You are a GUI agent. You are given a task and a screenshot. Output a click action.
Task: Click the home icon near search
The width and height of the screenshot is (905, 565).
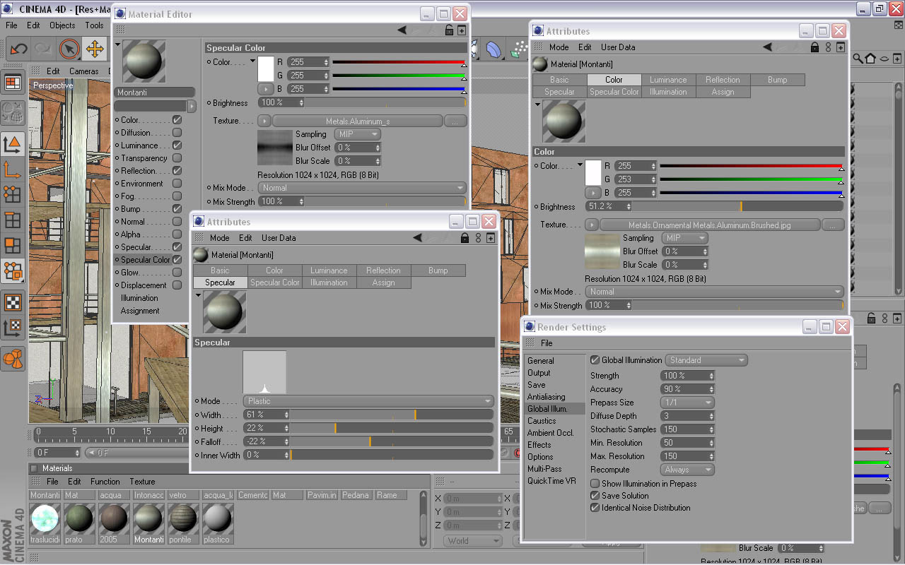[870, 58]
